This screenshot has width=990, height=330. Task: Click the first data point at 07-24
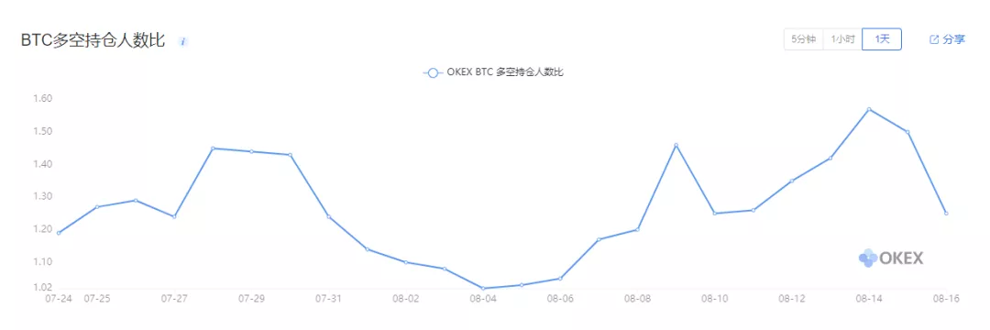pyautogui.click(x=59, y=233)
